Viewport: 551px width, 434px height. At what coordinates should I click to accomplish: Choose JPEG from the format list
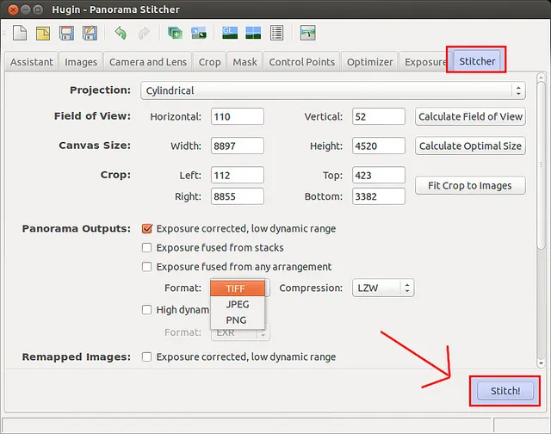[237, 304]
